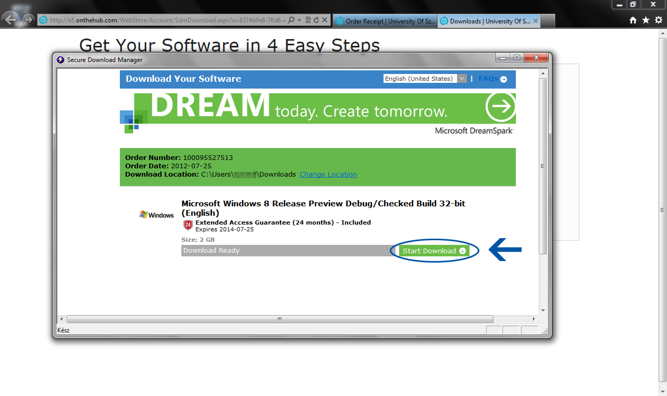
Task: Stop loading with the address bar X icon
Action: [x=324, y=20]
